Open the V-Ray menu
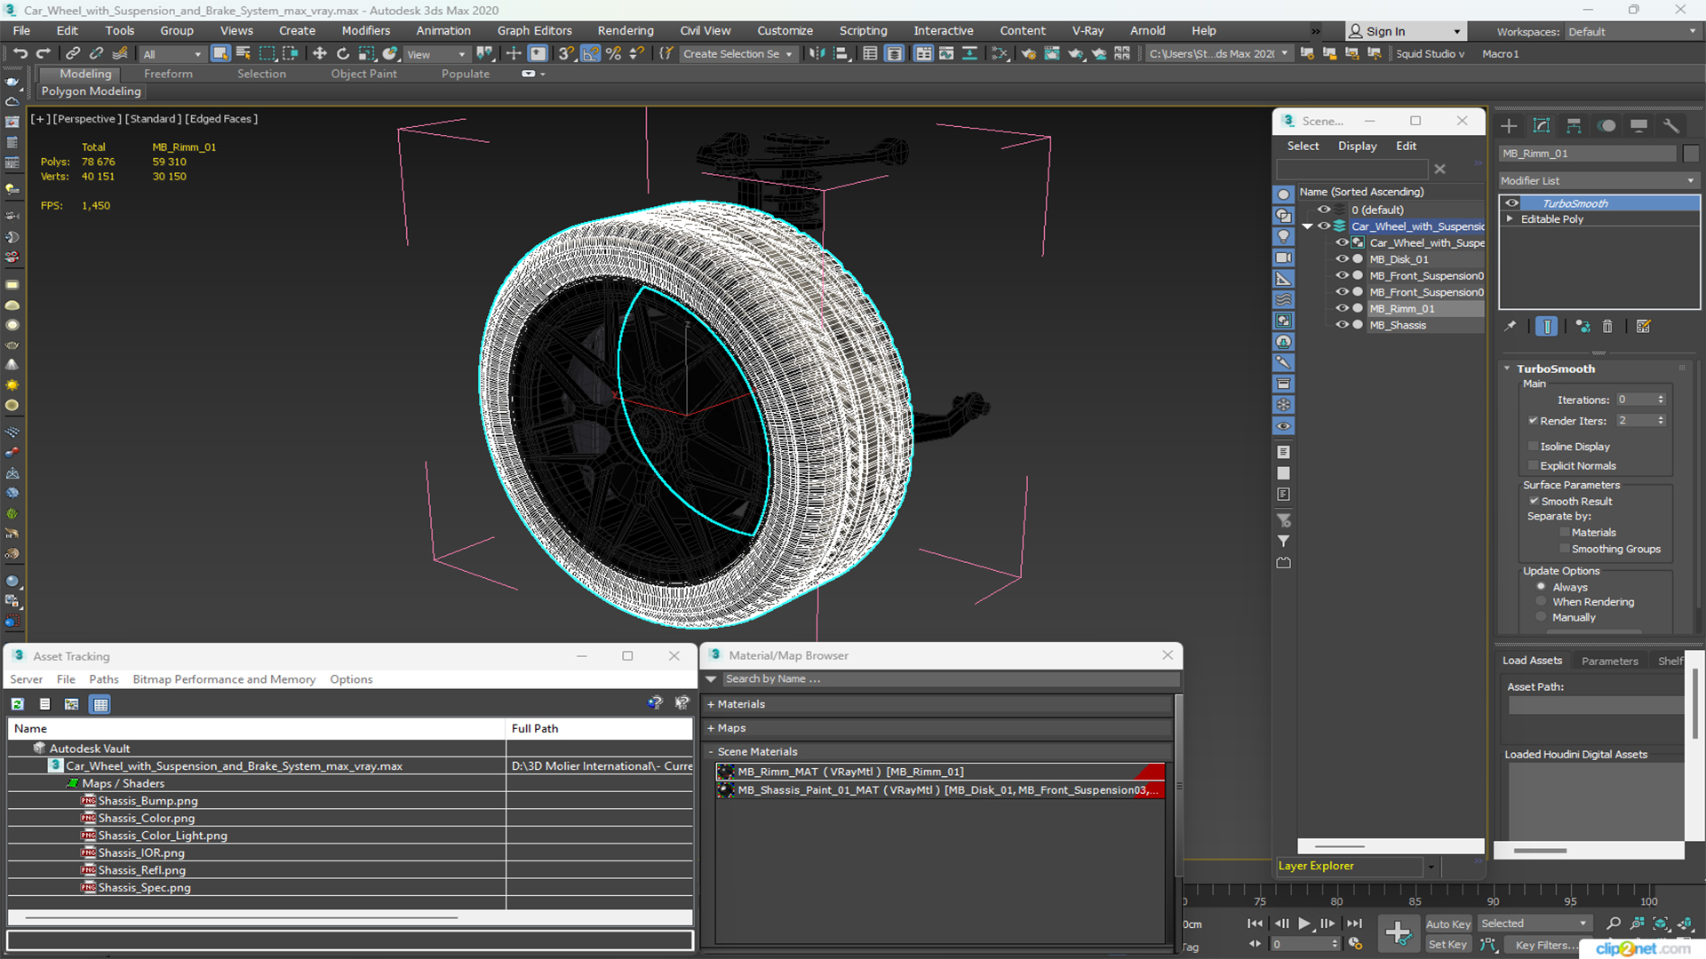This screenshot has height=959, width=1706. pos(1088,30)
